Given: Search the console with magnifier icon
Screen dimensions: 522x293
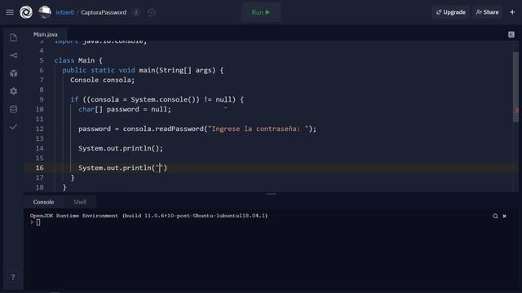Looking at the screenshot, I should coord(495,216).
